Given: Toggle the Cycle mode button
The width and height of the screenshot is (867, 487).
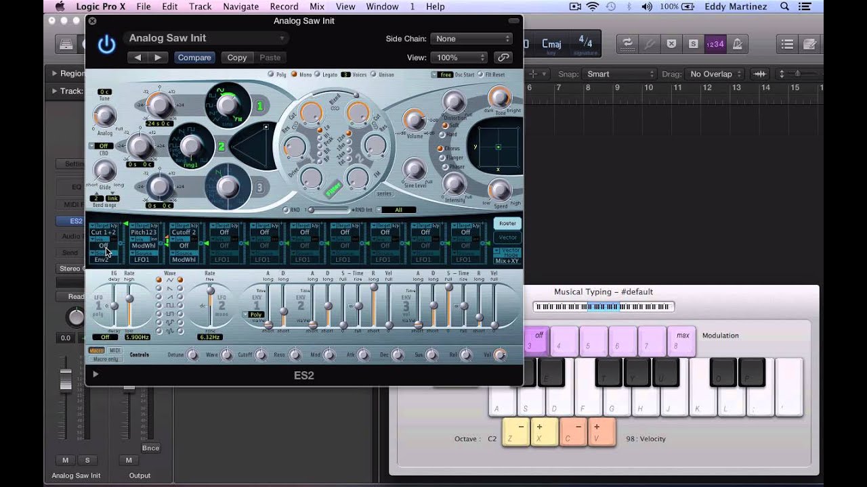Looking at the screenshot, I should pos(628,44).
